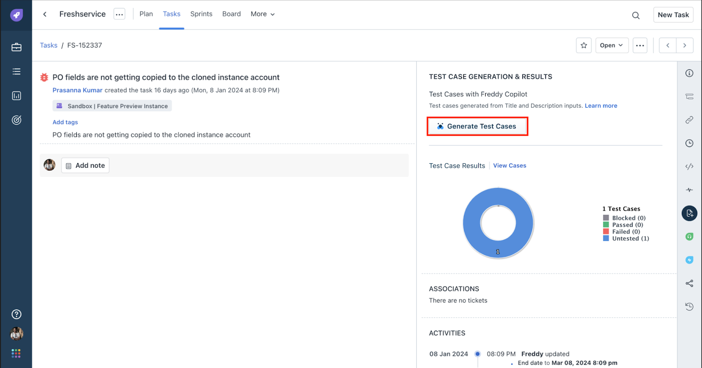Open the green headset support icon
702x368 pixels.
[689, 237]
